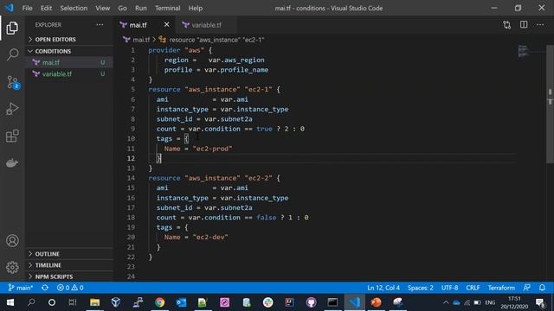
Task: Open the Run menu
Action: click(140, 8)
